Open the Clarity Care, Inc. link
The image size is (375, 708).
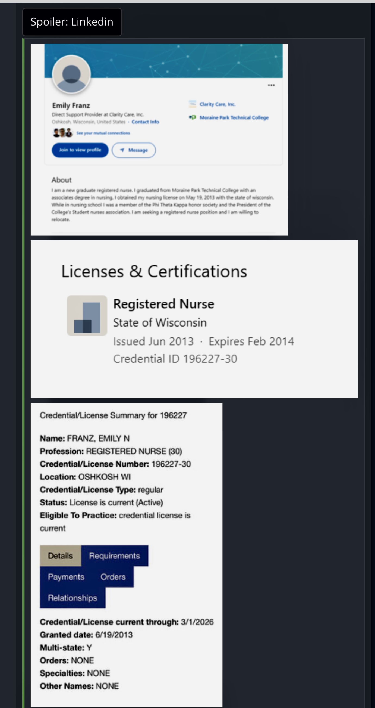tap(218, 104)
